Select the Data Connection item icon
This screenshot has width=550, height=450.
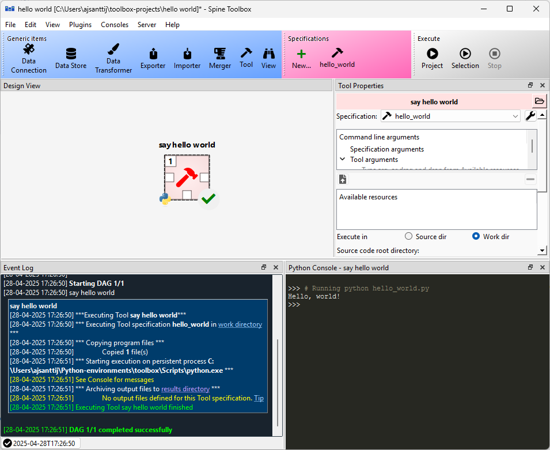coord(28,50)
